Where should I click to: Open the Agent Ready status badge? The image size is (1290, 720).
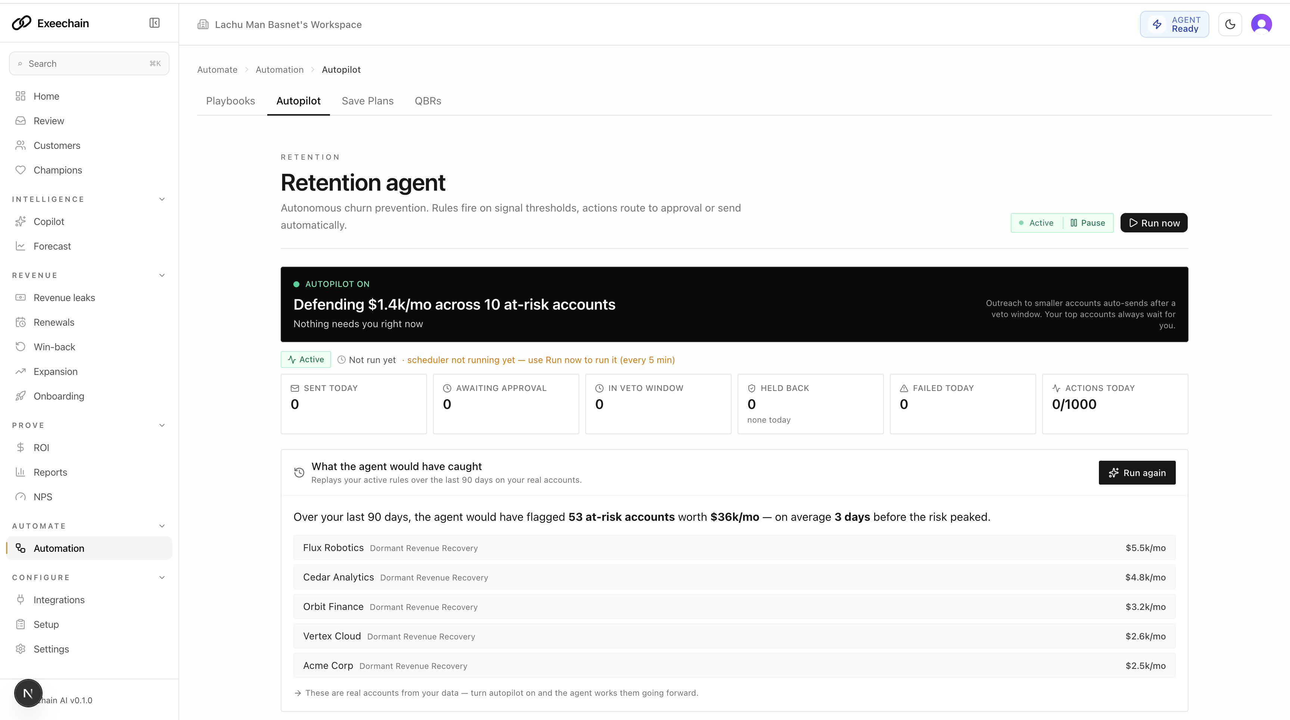1174,24
